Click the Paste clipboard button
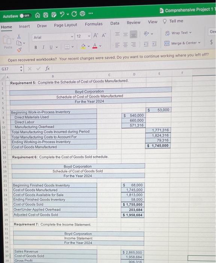The height and width of the screenshot is (263, 216). [8, 42]
